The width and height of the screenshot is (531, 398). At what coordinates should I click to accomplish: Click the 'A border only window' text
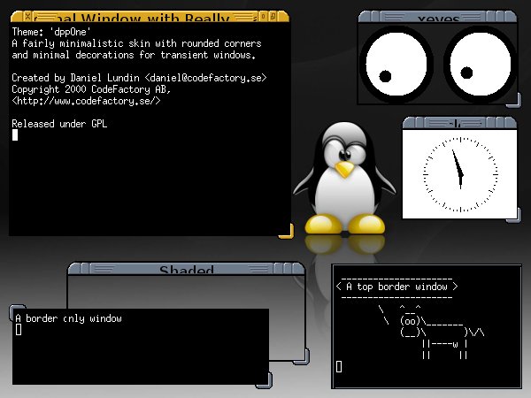pos(69,318)
